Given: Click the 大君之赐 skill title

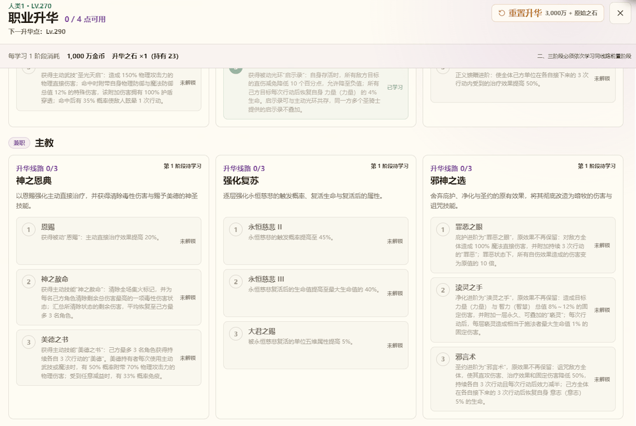Looking at the screenshot, I should [261, 331].
